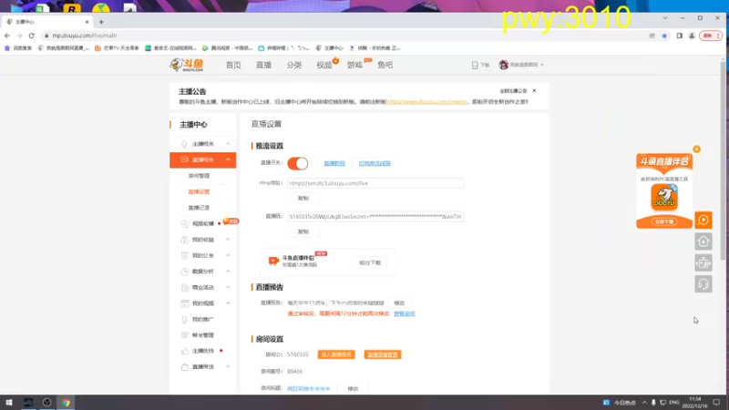Click the microphone icon beside 主播相关
The height and width of the screenshot is (410, 729).
click(x=184, y=144)
